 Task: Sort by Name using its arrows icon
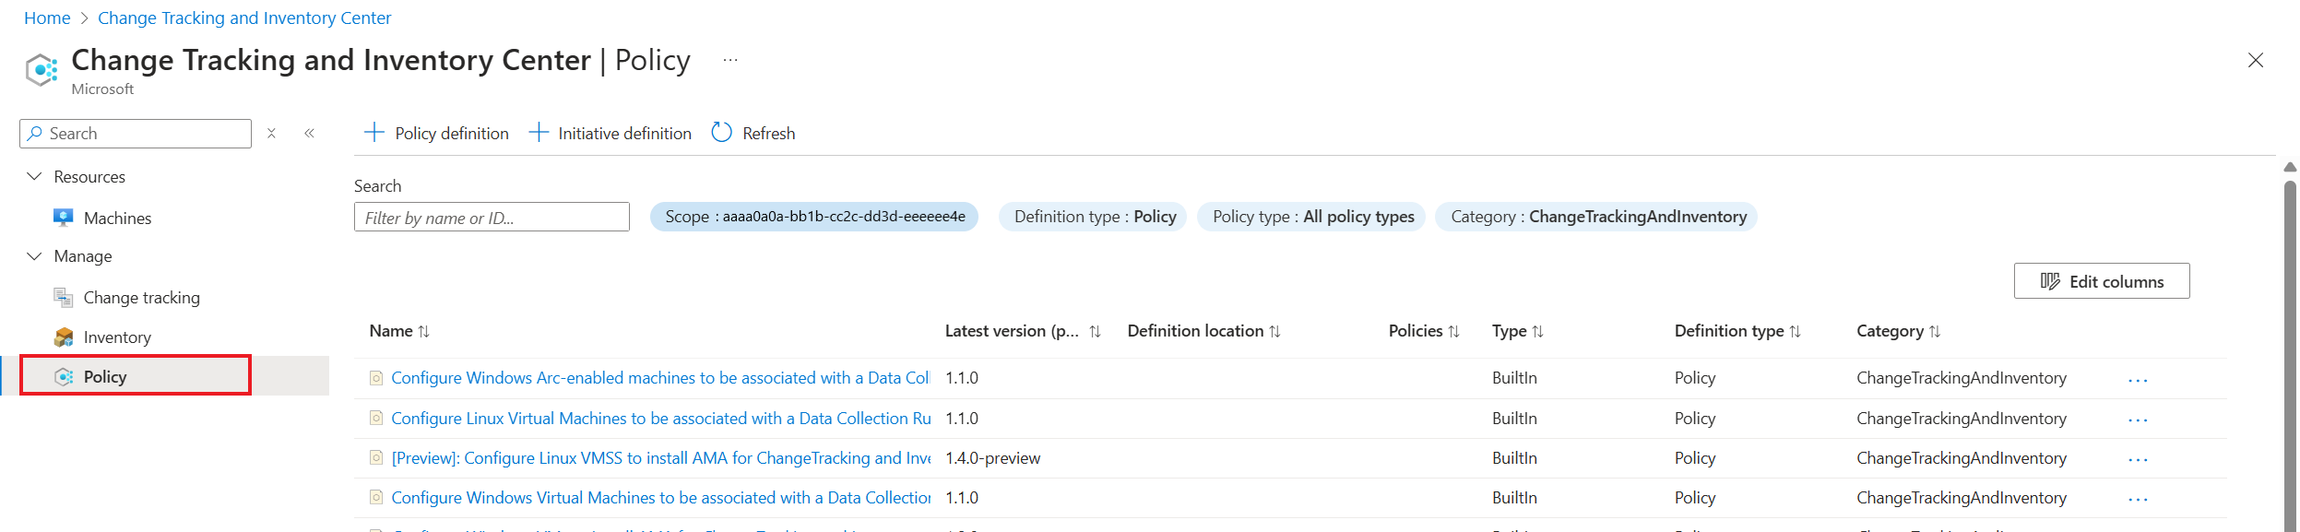(x=424, y=331)
